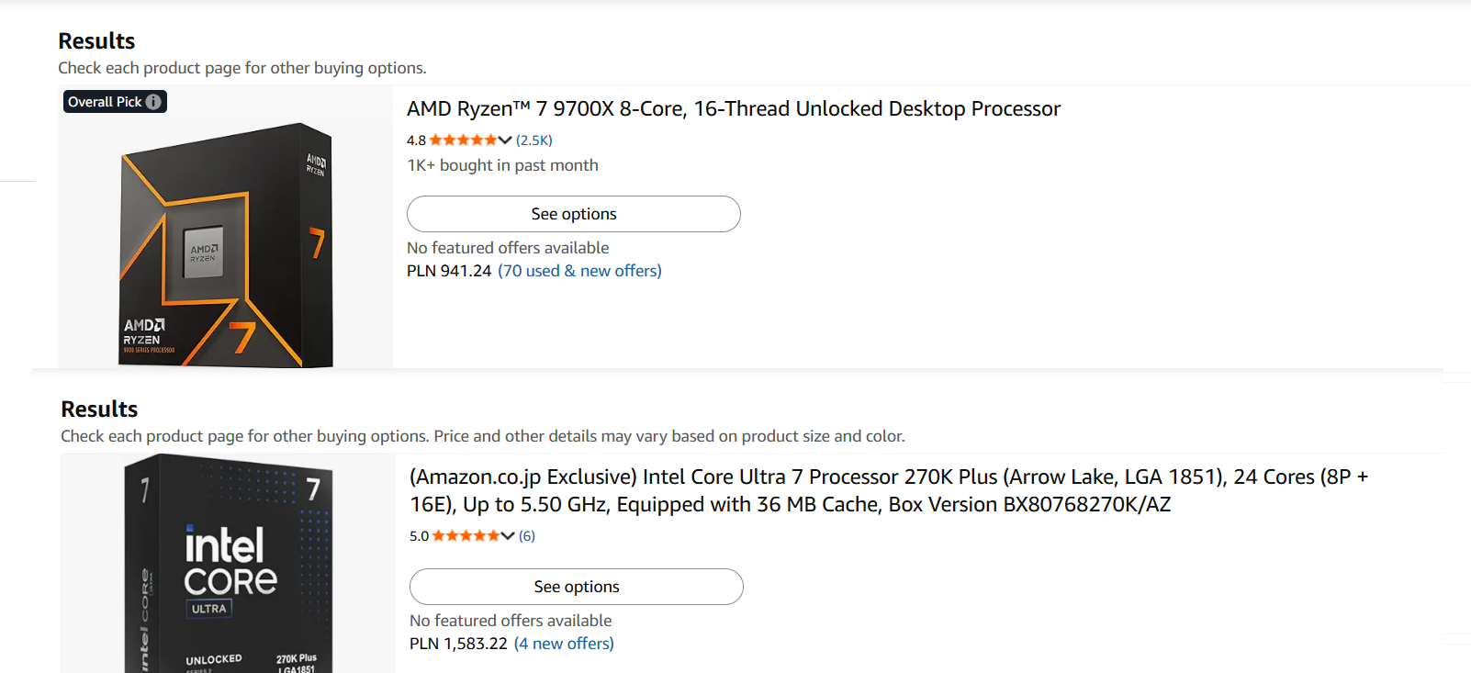Click the AMD processor star rating icons
1471x673 pixels.
point(464,140)
